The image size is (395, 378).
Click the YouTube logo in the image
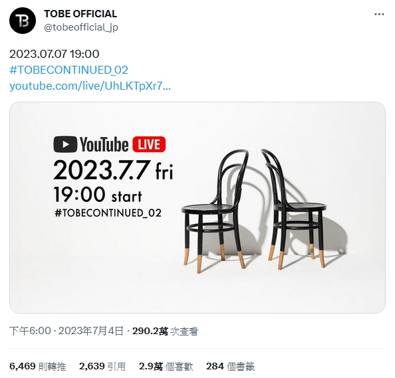[x=91, y=144]
